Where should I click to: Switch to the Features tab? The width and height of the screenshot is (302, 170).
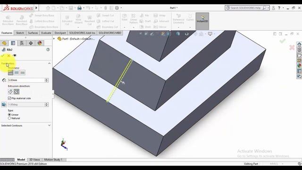(7, 33)
